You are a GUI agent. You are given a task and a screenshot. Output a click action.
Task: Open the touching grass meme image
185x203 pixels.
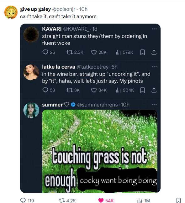(x=100, y=151)
